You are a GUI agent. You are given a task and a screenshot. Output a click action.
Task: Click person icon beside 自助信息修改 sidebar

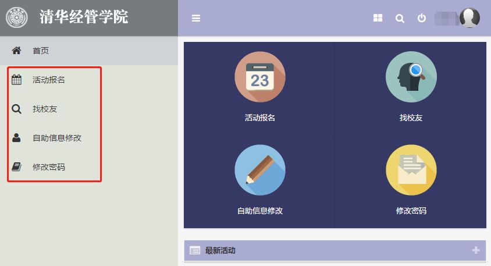[x=16, y=138]
